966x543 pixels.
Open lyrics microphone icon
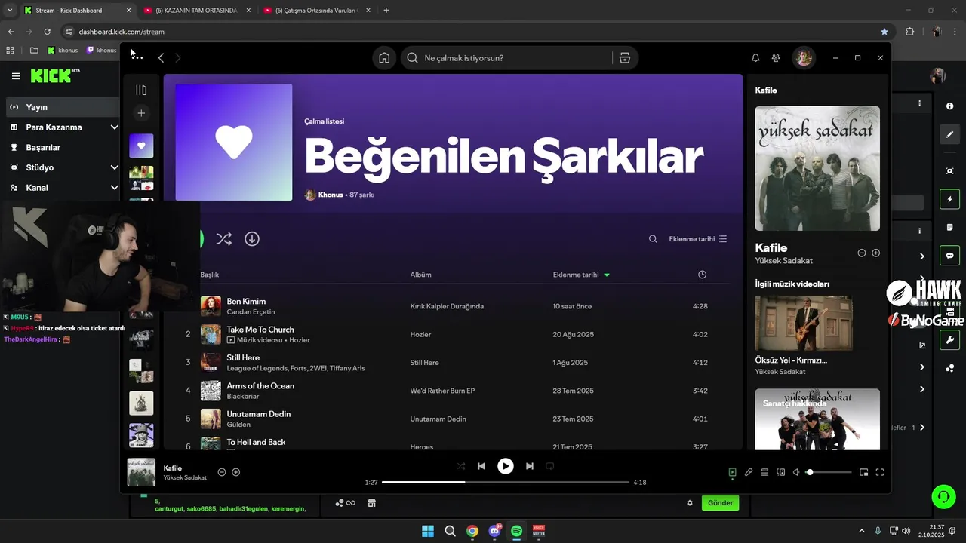[749, 472]
